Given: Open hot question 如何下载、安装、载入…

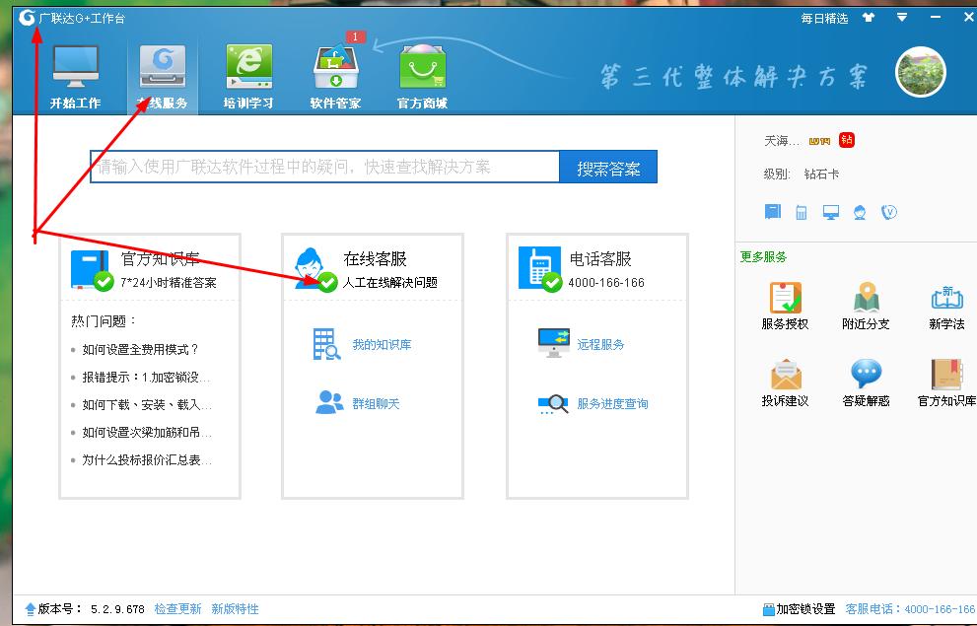Looking at the screenshot, I should 147,405.
